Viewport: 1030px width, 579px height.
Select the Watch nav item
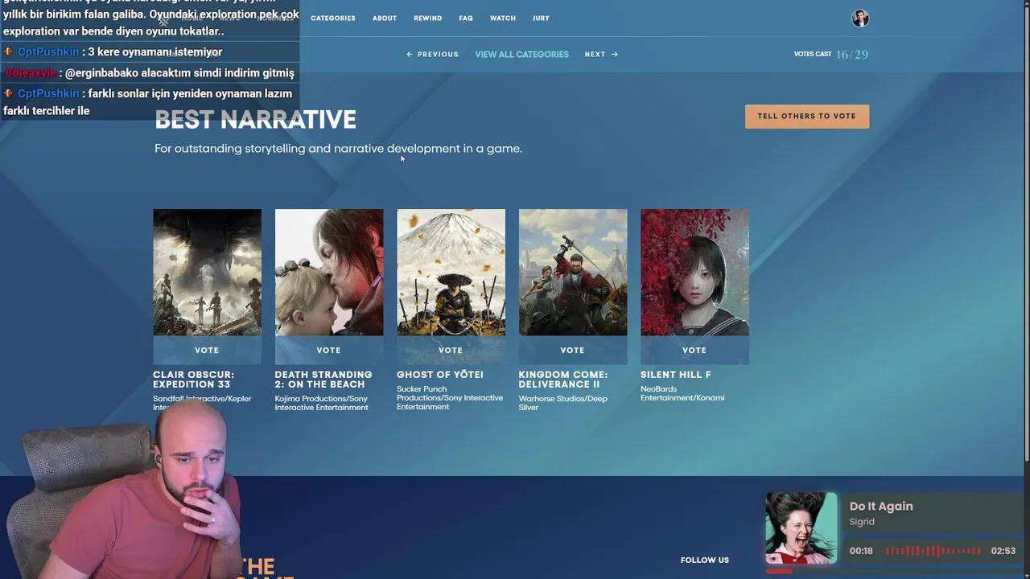coord(502,18)
